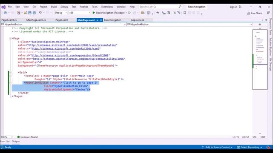Open the Error List panel tab
Screen dimensions: 273x153
5,142
